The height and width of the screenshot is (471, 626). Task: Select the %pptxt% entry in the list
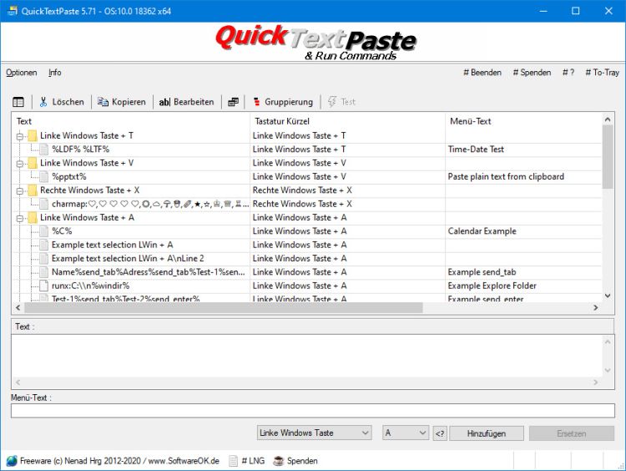[x=69, y=176]
